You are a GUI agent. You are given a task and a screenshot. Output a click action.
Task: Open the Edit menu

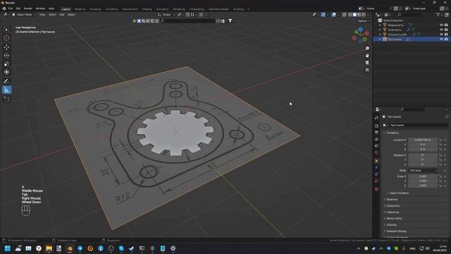(x=18, y=8)
